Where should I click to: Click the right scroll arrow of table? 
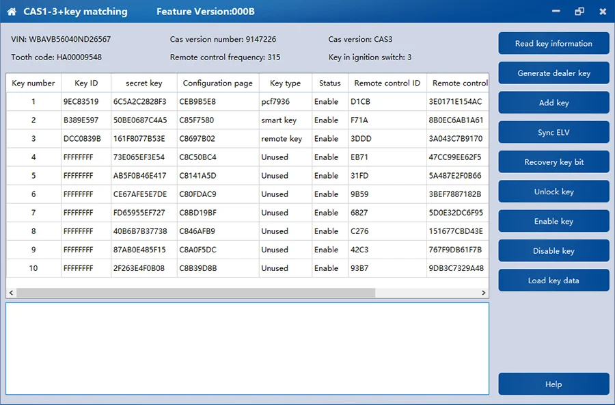tap(483, 293)
